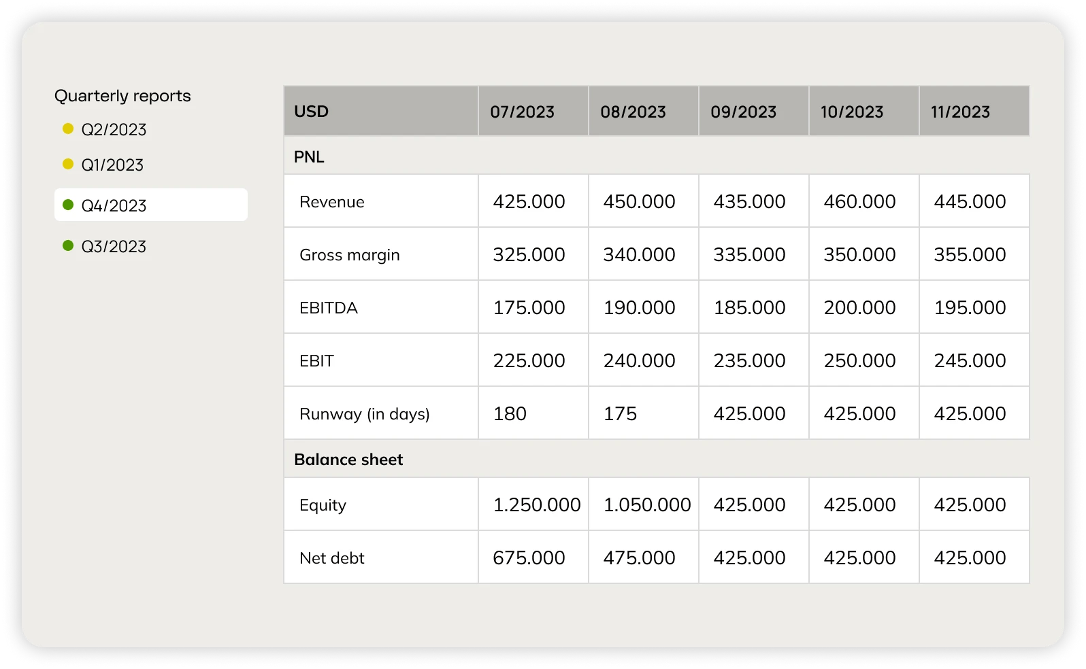Click the yellow status dot beside Q2/2023

pyautogui.click(x=68, y=128)
